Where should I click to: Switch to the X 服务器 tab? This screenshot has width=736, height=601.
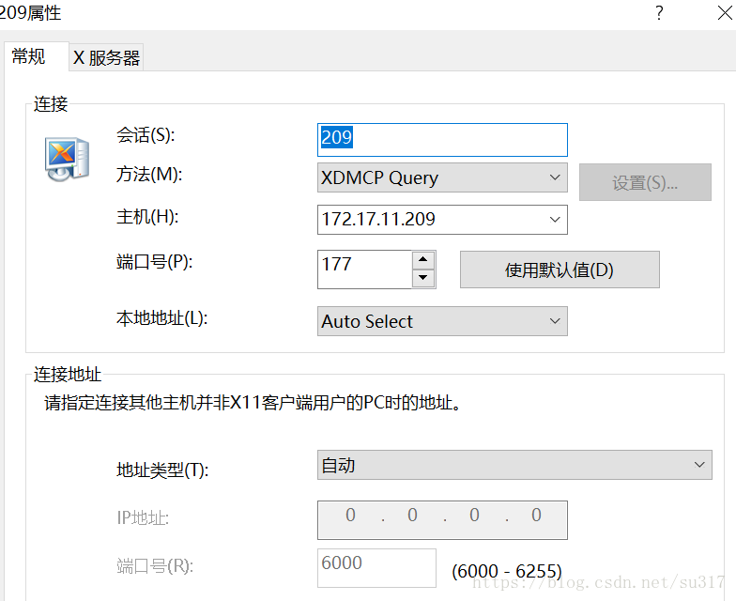[x=107, y=58]
